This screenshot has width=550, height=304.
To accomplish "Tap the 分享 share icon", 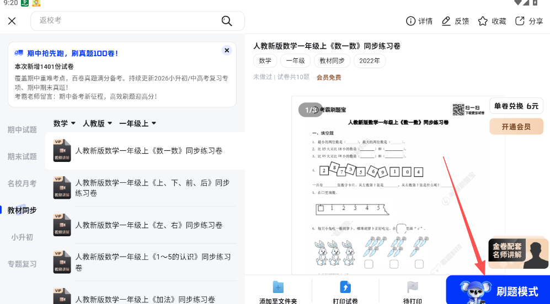I will (x=520, y=21).
